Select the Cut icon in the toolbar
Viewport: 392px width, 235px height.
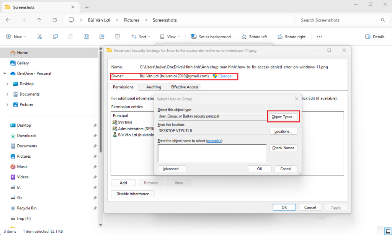click(39, 36)
